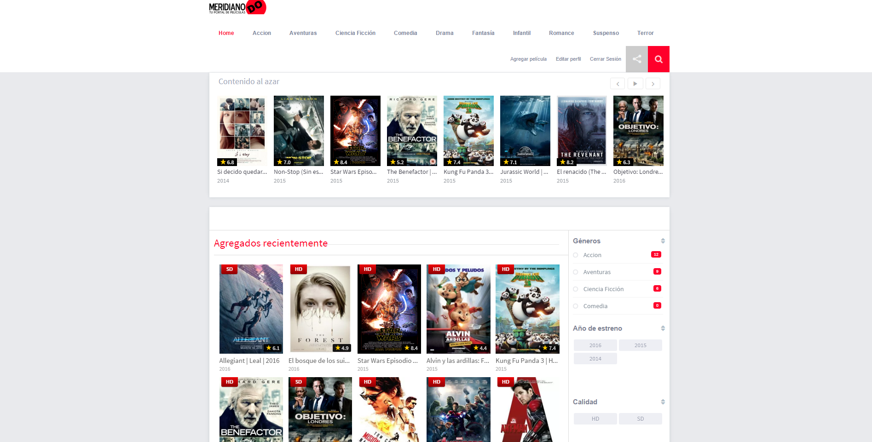Open The Revenant poster thumbnail
The height and width of the screenshot is (442, 872).
coord(582,131)
